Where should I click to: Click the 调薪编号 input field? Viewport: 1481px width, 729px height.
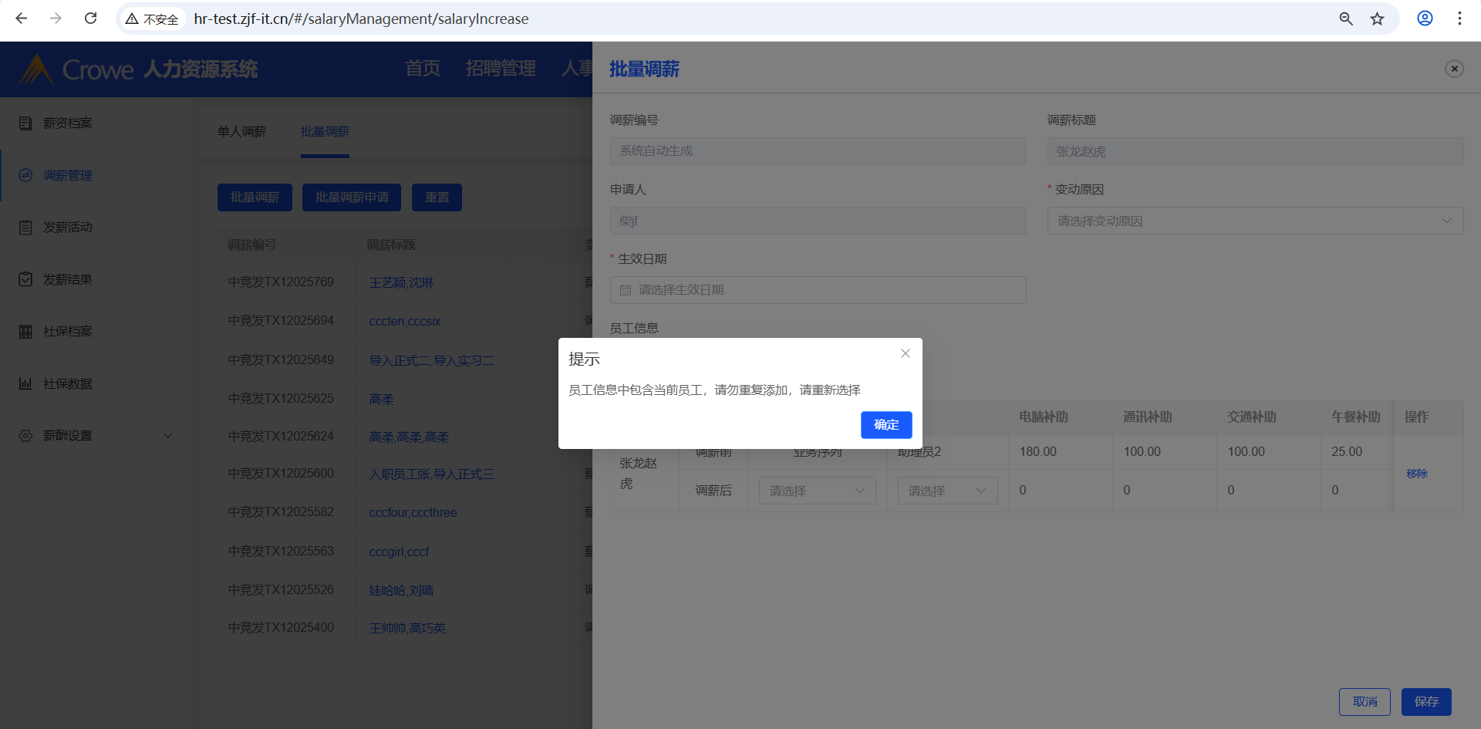(818, 151)
